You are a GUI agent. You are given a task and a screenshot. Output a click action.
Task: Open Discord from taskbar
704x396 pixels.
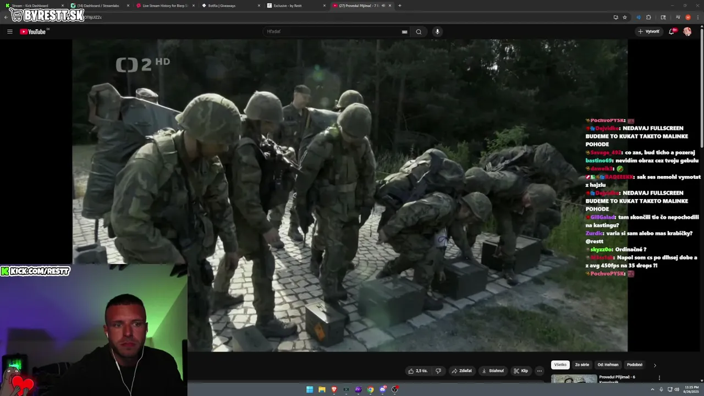click(x=382, y=389)
